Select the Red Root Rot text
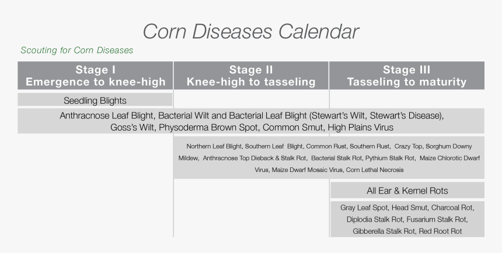 440,231
